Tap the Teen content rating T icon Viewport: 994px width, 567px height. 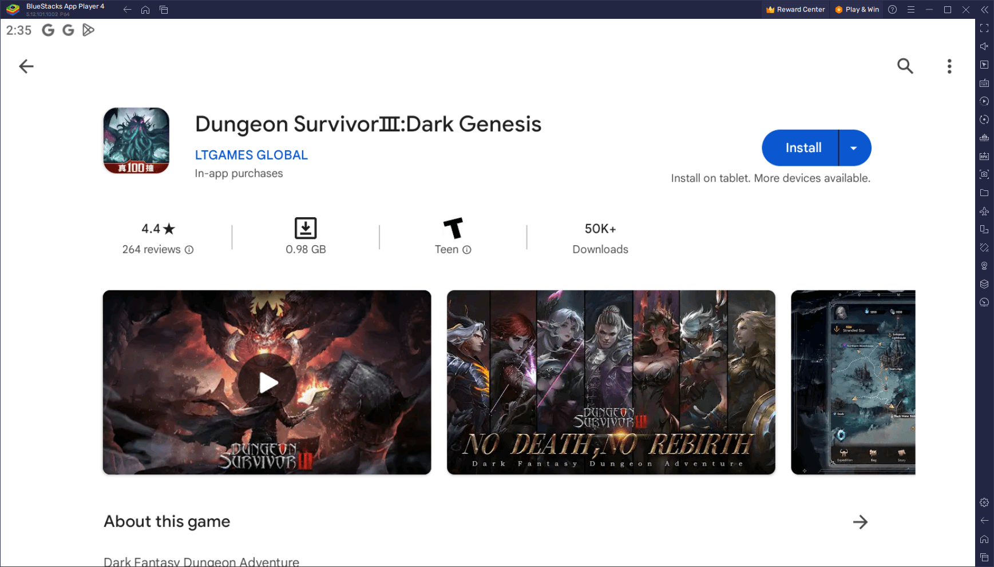coord(453,228)
